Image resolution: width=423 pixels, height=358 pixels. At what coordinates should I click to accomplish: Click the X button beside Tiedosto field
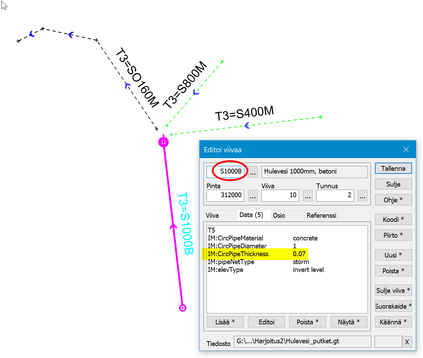(x=407, y=342)
